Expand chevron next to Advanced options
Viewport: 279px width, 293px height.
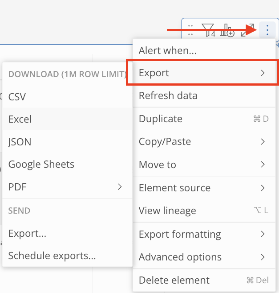pos(263,257)
